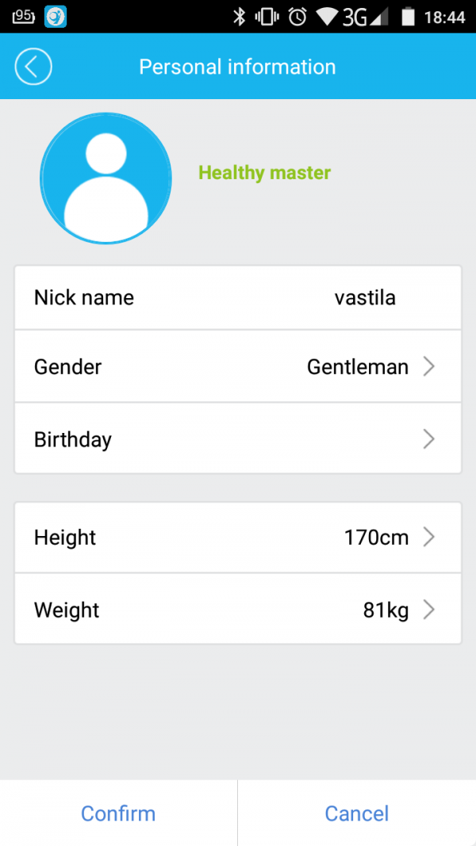
Task: Tap the vibrate mode status icon
Action: pos(267,17)
